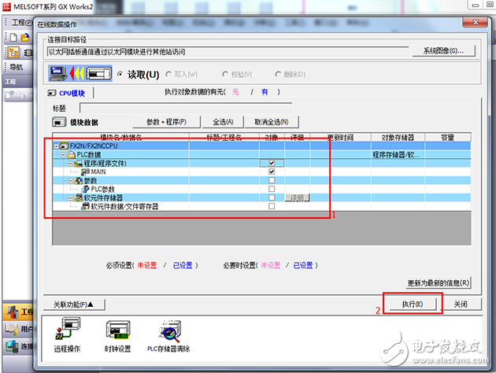Viewport: 496px width, 373px height.
Task: Collapse the FX2N/FX2NCCPU tree node
Action: (x=57, y=146)
